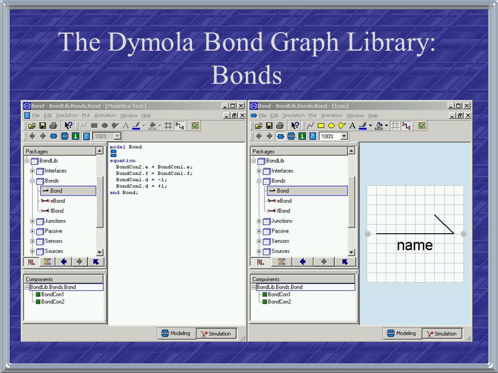Switch to Simulation tab in right window
The width and height of the screenshot is (498, 373).
[x=442, y=334]
